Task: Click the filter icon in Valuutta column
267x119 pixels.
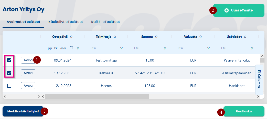Action: [208, 48]
